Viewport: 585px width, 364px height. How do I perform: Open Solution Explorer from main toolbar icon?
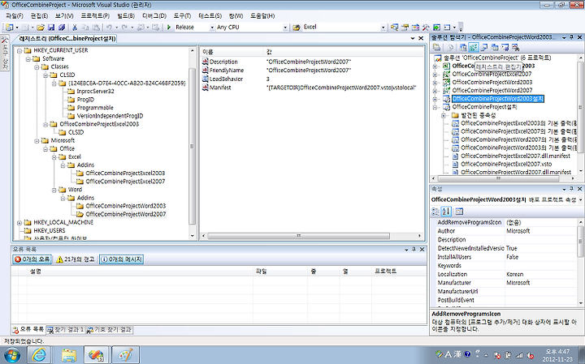point(395,28)
